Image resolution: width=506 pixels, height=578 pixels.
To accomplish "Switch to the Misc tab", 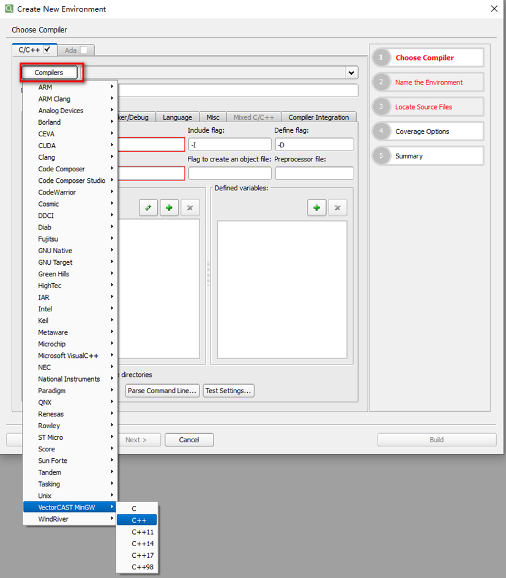I will (x=213, y=117).
